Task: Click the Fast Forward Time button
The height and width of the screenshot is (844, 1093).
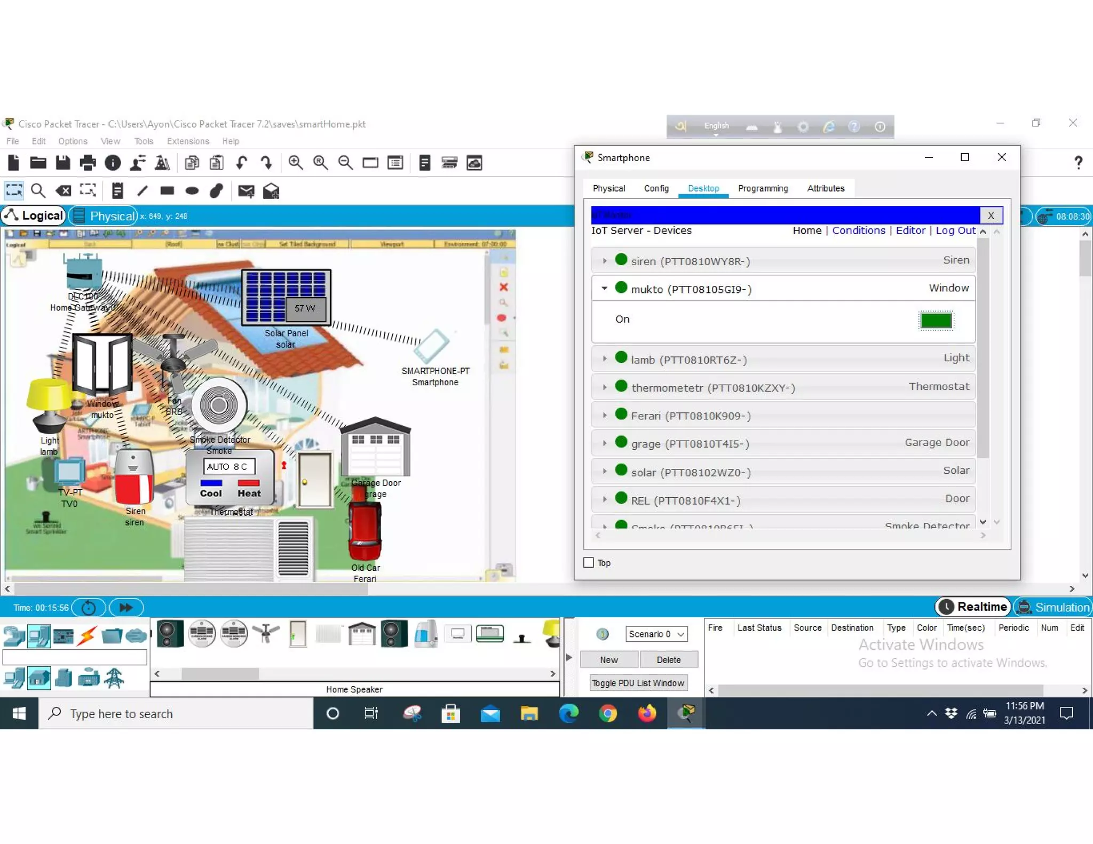Action: click(126, 607)
